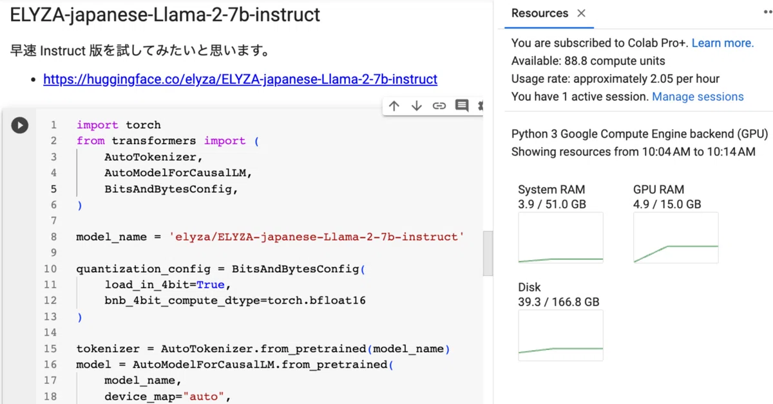Click the Disk usage graph

point(560,335)
